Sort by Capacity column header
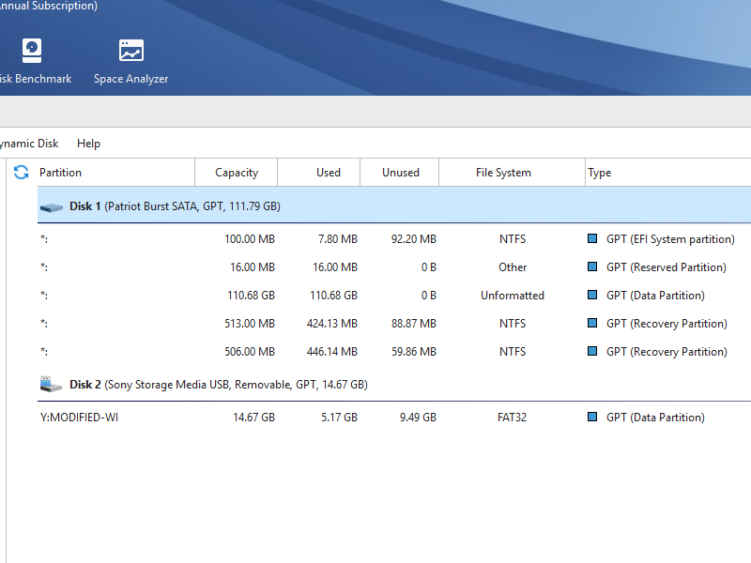The width and height of the screenshot is (751, 563). point(237,173)
